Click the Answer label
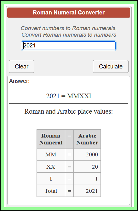Screen dimensions: 138x211 pos(19,81)
